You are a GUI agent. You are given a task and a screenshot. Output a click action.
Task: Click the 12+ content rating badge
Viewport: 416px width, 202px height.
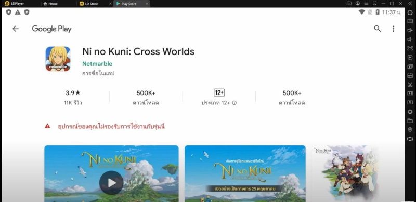tap(219, 92)
